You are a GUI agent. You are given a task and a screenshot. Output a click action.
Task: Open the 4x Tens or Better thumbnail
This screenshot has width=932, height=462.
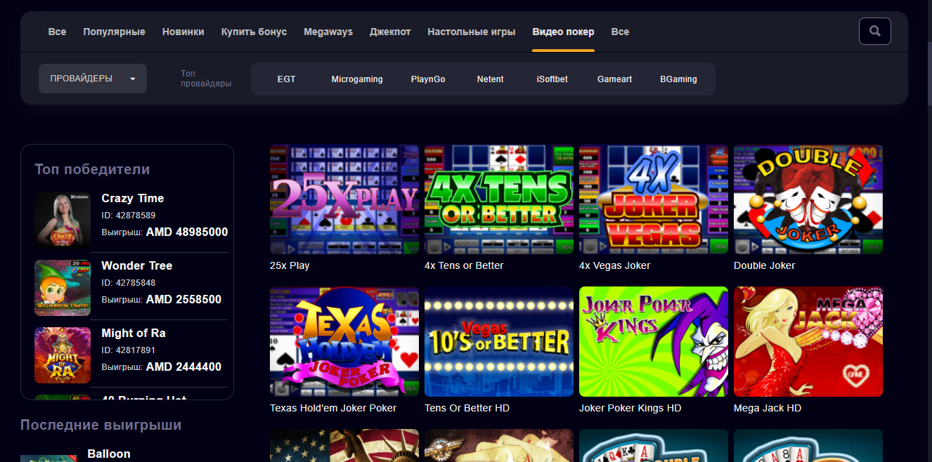499,199
